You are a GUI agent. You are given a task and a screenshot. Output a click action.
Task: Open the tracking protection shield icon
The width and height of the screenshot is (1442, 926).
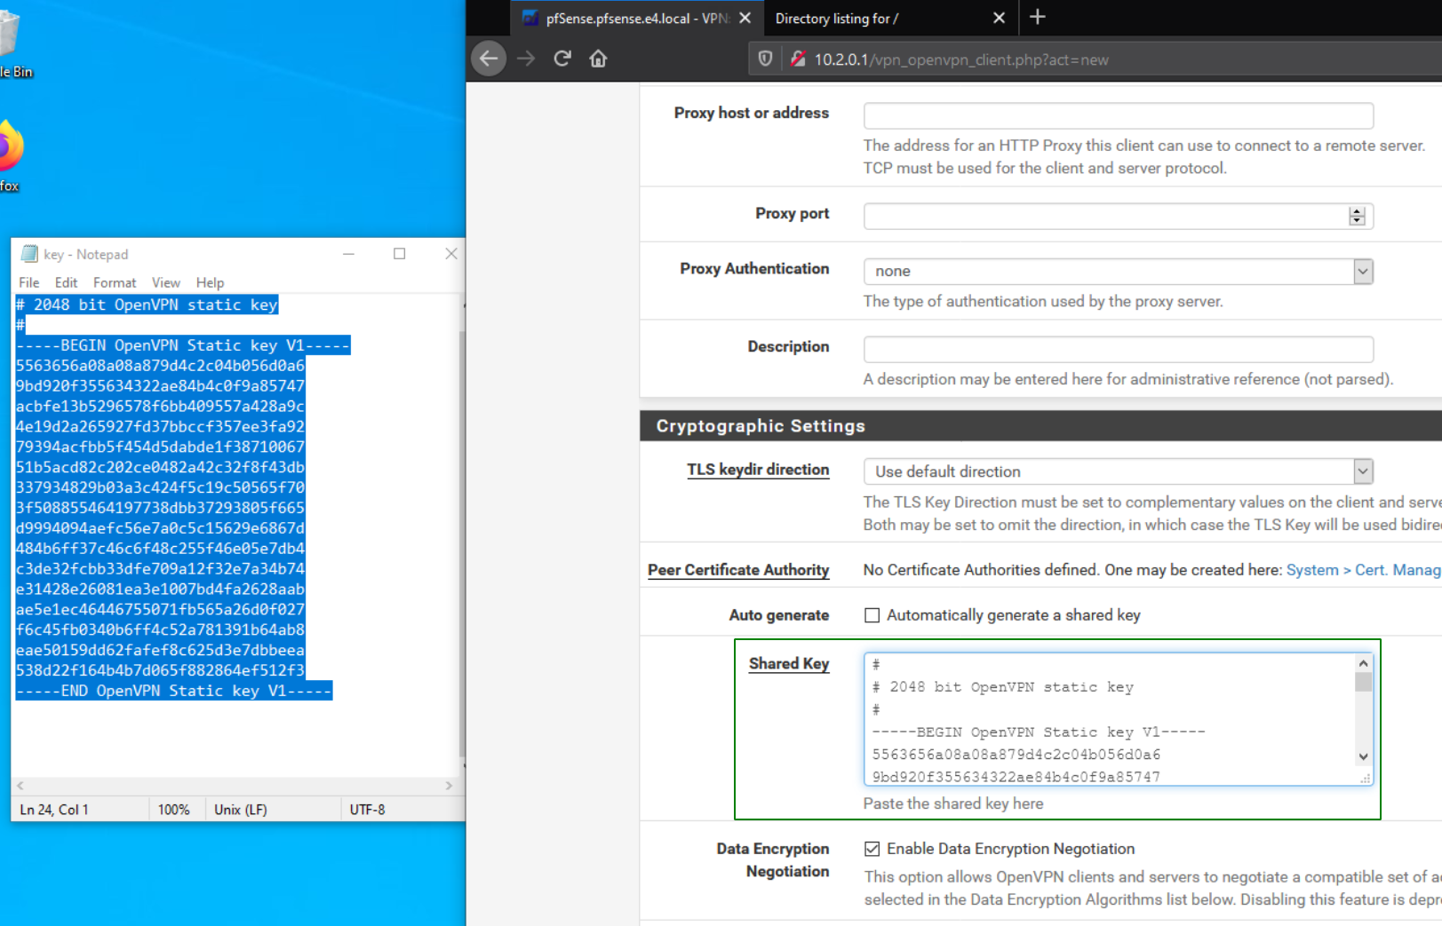click(765, 59)
